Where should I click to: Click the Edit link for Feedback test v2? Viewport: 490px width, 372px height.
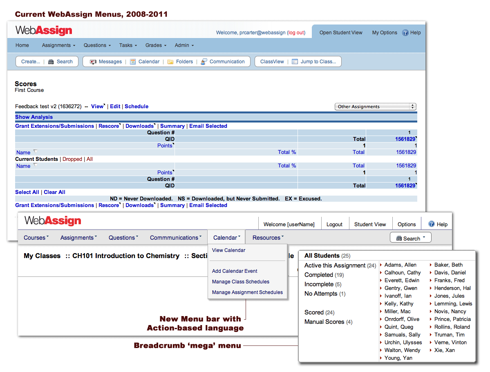(115, 107)
